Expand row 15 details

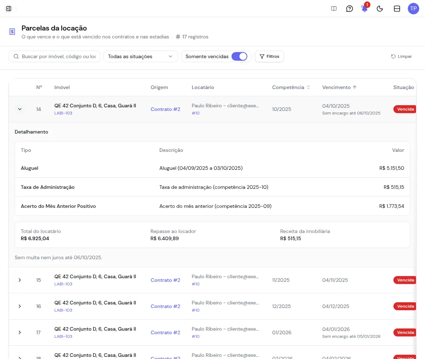pyautogui.click(x=19, y=280)
